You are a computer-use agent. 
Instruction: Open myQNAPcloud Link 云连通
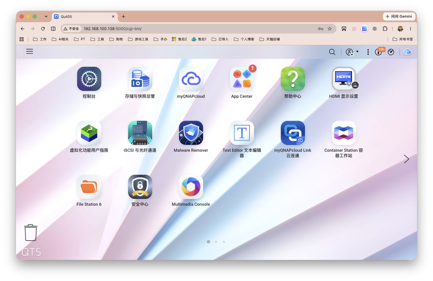[293, 133]
